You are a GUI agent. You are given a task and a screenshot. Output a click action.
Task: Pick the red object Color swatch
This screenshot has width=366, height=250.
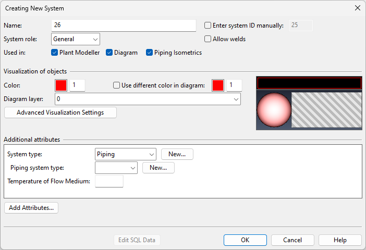pyautogui.click(x=61, y=85)
